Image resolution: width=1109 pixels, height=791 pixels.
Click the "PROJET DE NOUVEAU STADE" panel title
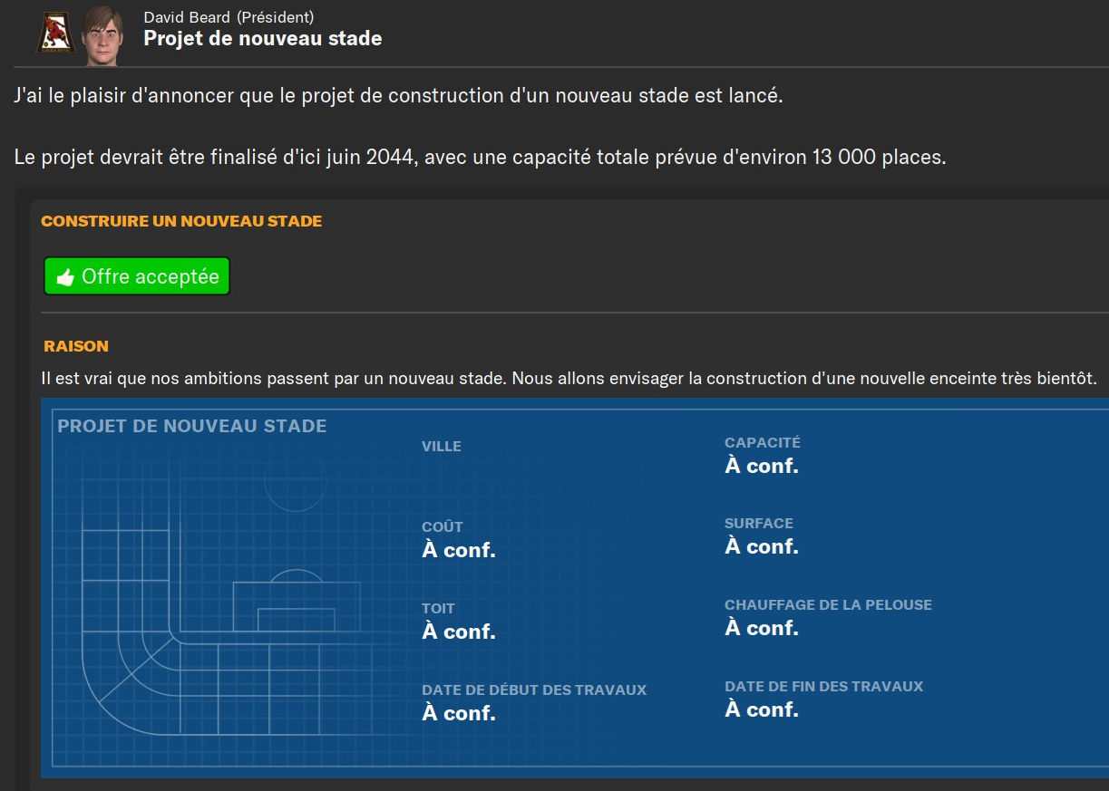191,426
